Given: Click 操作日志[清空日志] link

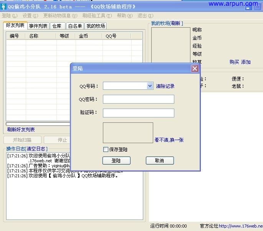Looking at the screenshot, I should pyautogui.click(x=27, y=148).
